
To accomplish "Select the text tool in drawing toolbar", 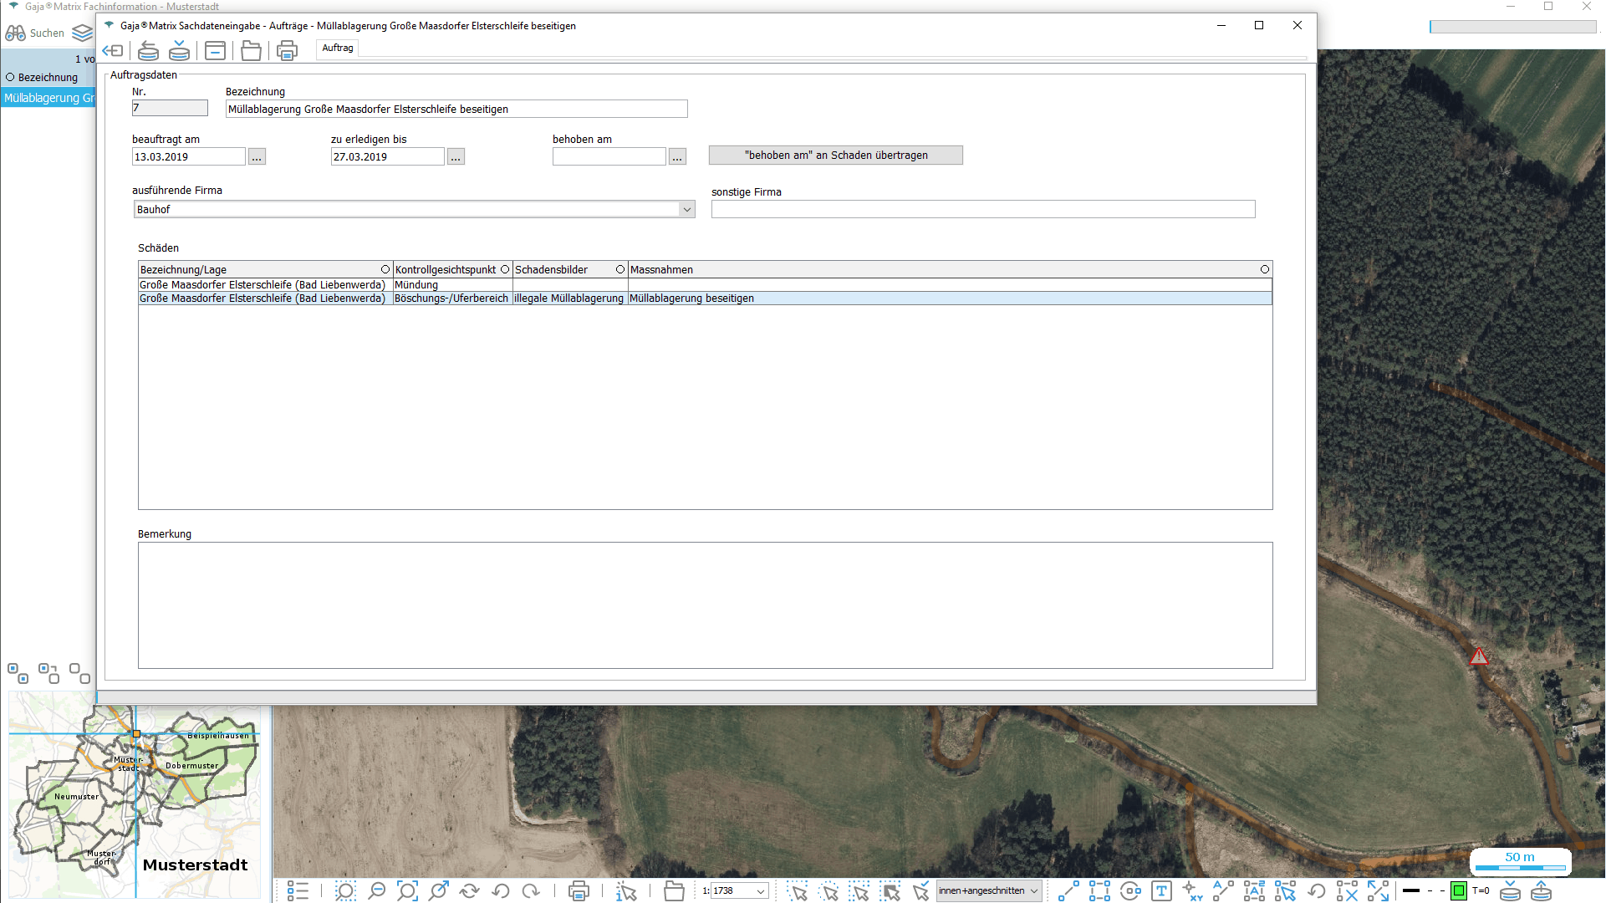I will pyautogui.click(x=1161, y=891).
